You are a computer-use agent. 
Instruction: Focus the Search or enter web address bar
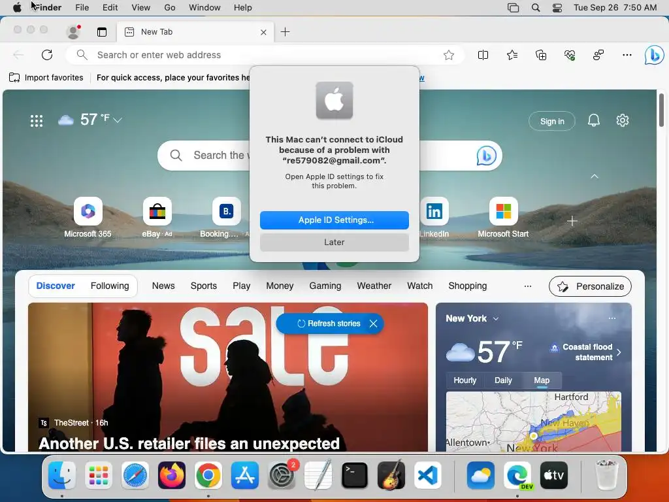coord(265,55)
